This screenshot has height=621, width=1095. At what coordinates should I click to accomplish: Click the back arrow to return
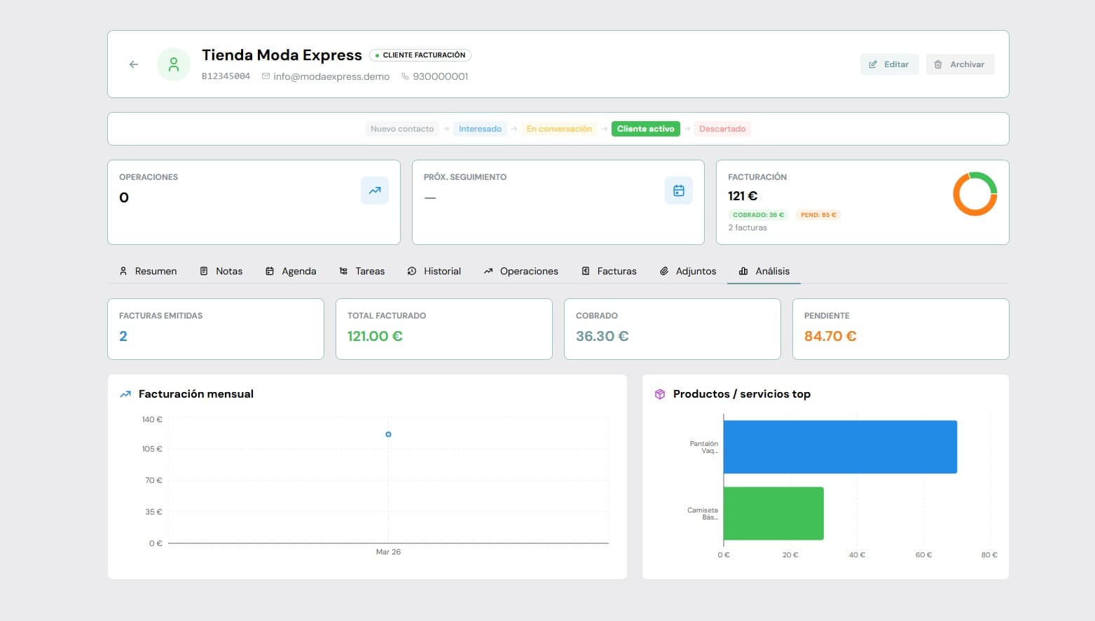[133, 64]
